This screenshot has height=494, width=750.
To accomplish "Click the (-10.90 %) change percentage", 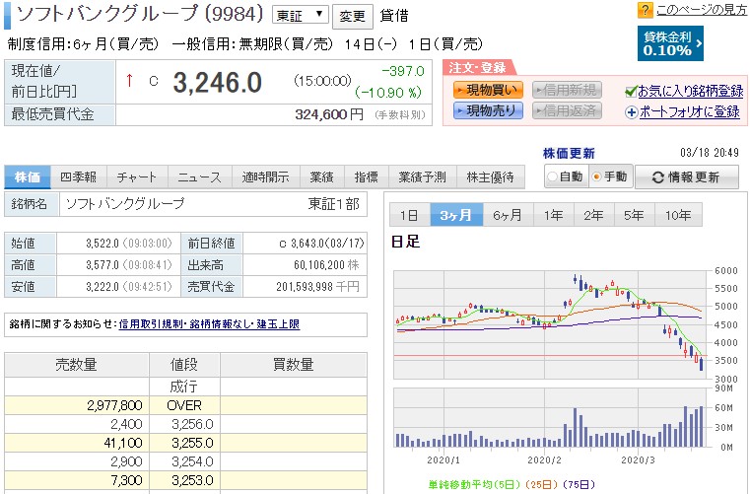I will tap(388, 93).
